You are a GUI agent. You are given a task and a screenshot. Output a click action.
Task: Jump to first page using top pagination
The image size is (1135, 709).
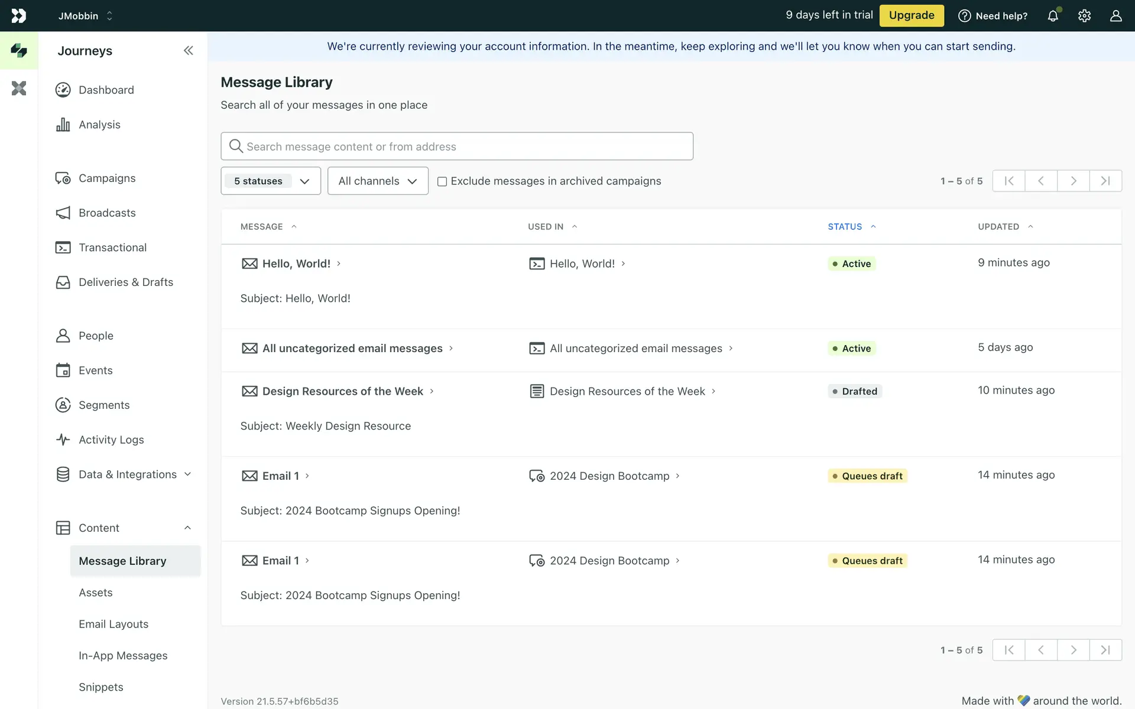point(1009,181)
